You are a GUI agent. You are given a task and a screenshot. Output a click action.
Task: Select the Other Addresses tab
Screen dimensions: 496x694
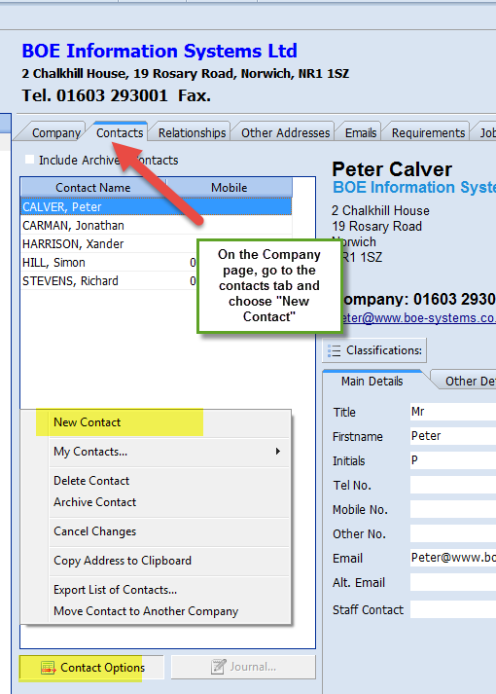tap(286, 132)
